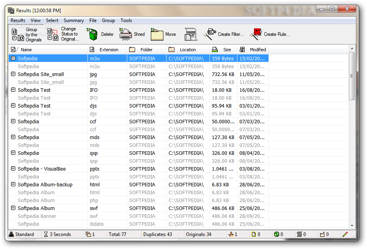The image size is (367, 249).
Task: Click the Extension column header icon
Action: click(92, 49)
